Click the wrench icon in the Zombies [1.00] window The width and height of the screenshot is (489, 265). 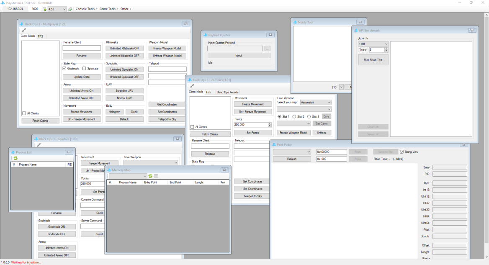coord(39,145)
